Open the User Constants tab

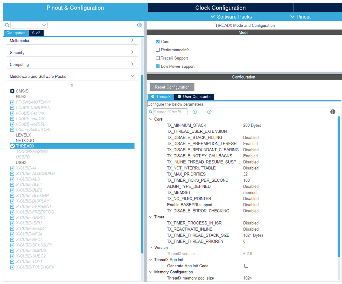194,96
